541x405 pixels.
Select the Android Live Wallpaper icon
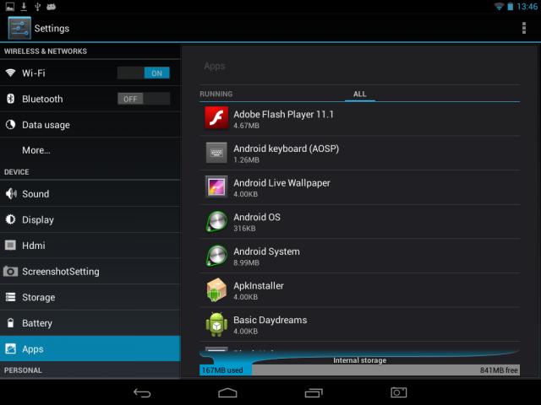tap(216, 186)
